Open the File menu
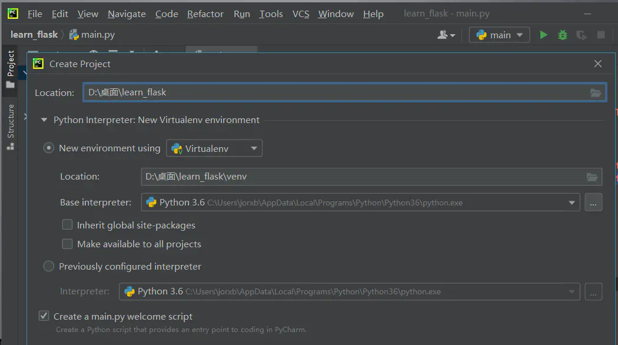The width and height of the screenshot is (618, 345). tap(35, 14)
